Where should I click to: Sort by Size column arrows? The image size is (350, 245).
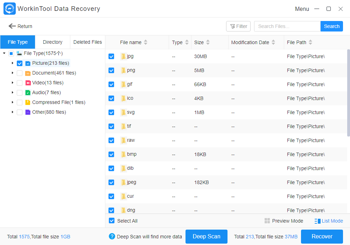(208, 42)
